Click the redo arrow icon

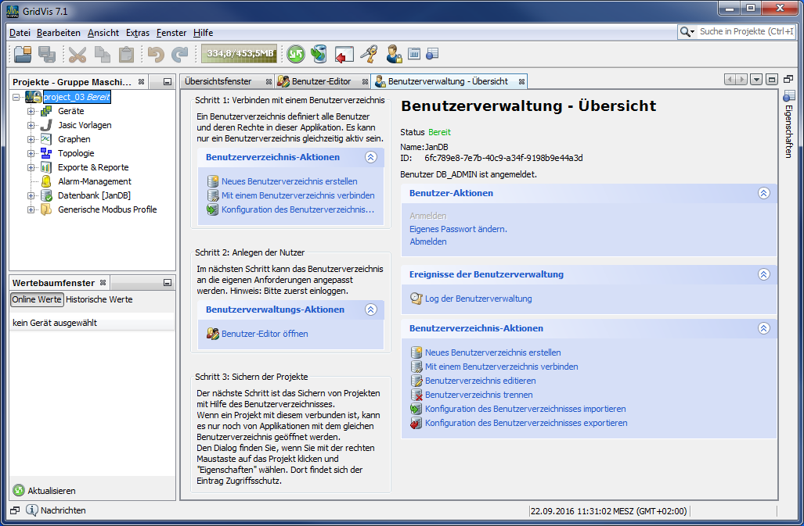(x=180, y=54)
